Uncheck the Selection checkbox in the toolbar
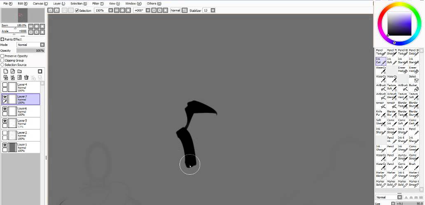The image size is (425, 205). point(77,11)
